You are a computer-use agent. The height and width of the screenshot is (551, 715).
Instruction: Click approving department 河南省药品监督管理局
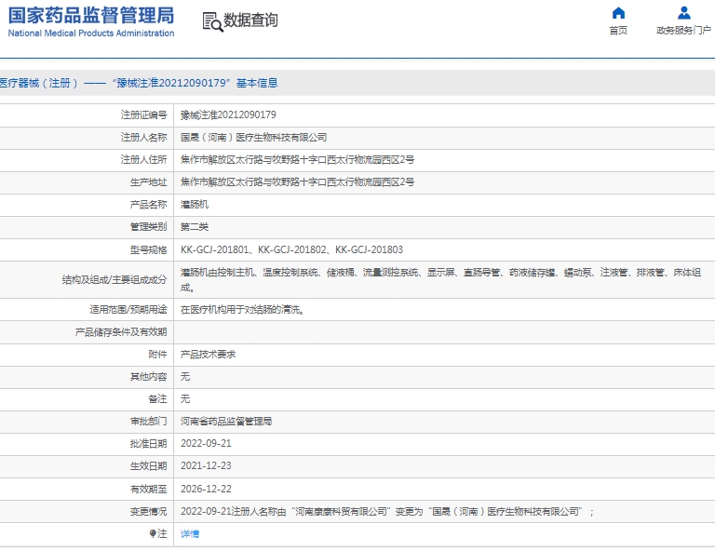226,421
